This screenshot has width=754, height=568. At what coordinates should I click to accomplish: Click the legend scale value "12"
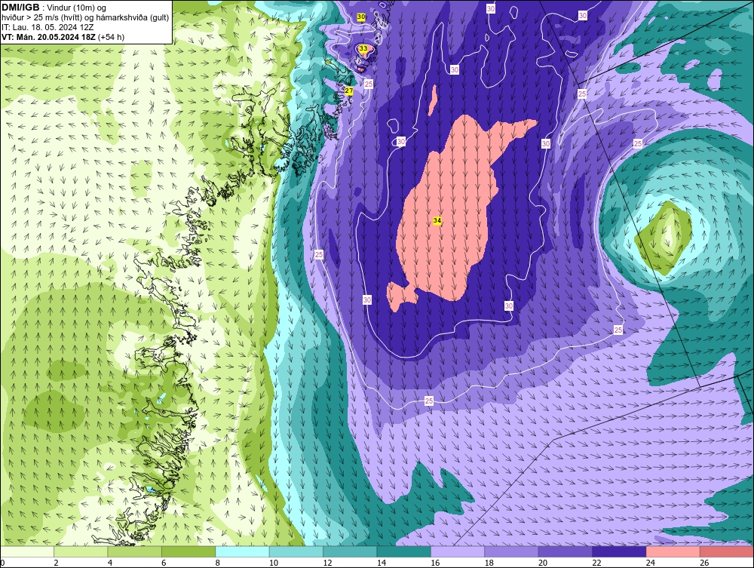[327, 563]
